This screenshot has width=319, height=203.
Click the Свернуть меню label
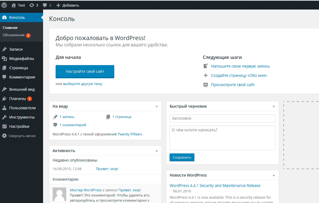pos(22,136)
